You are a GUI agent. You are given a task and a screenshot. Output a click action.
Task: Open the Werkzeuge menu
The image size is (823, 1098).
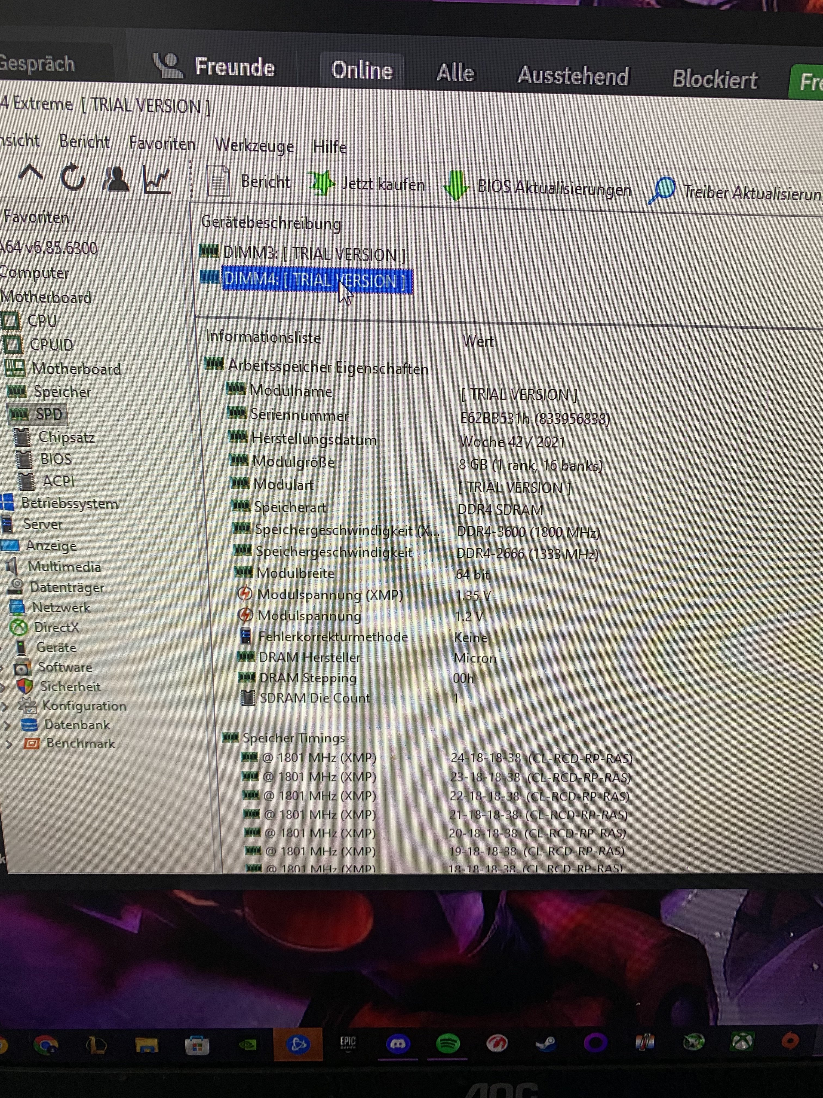click(x=254, y=145)
